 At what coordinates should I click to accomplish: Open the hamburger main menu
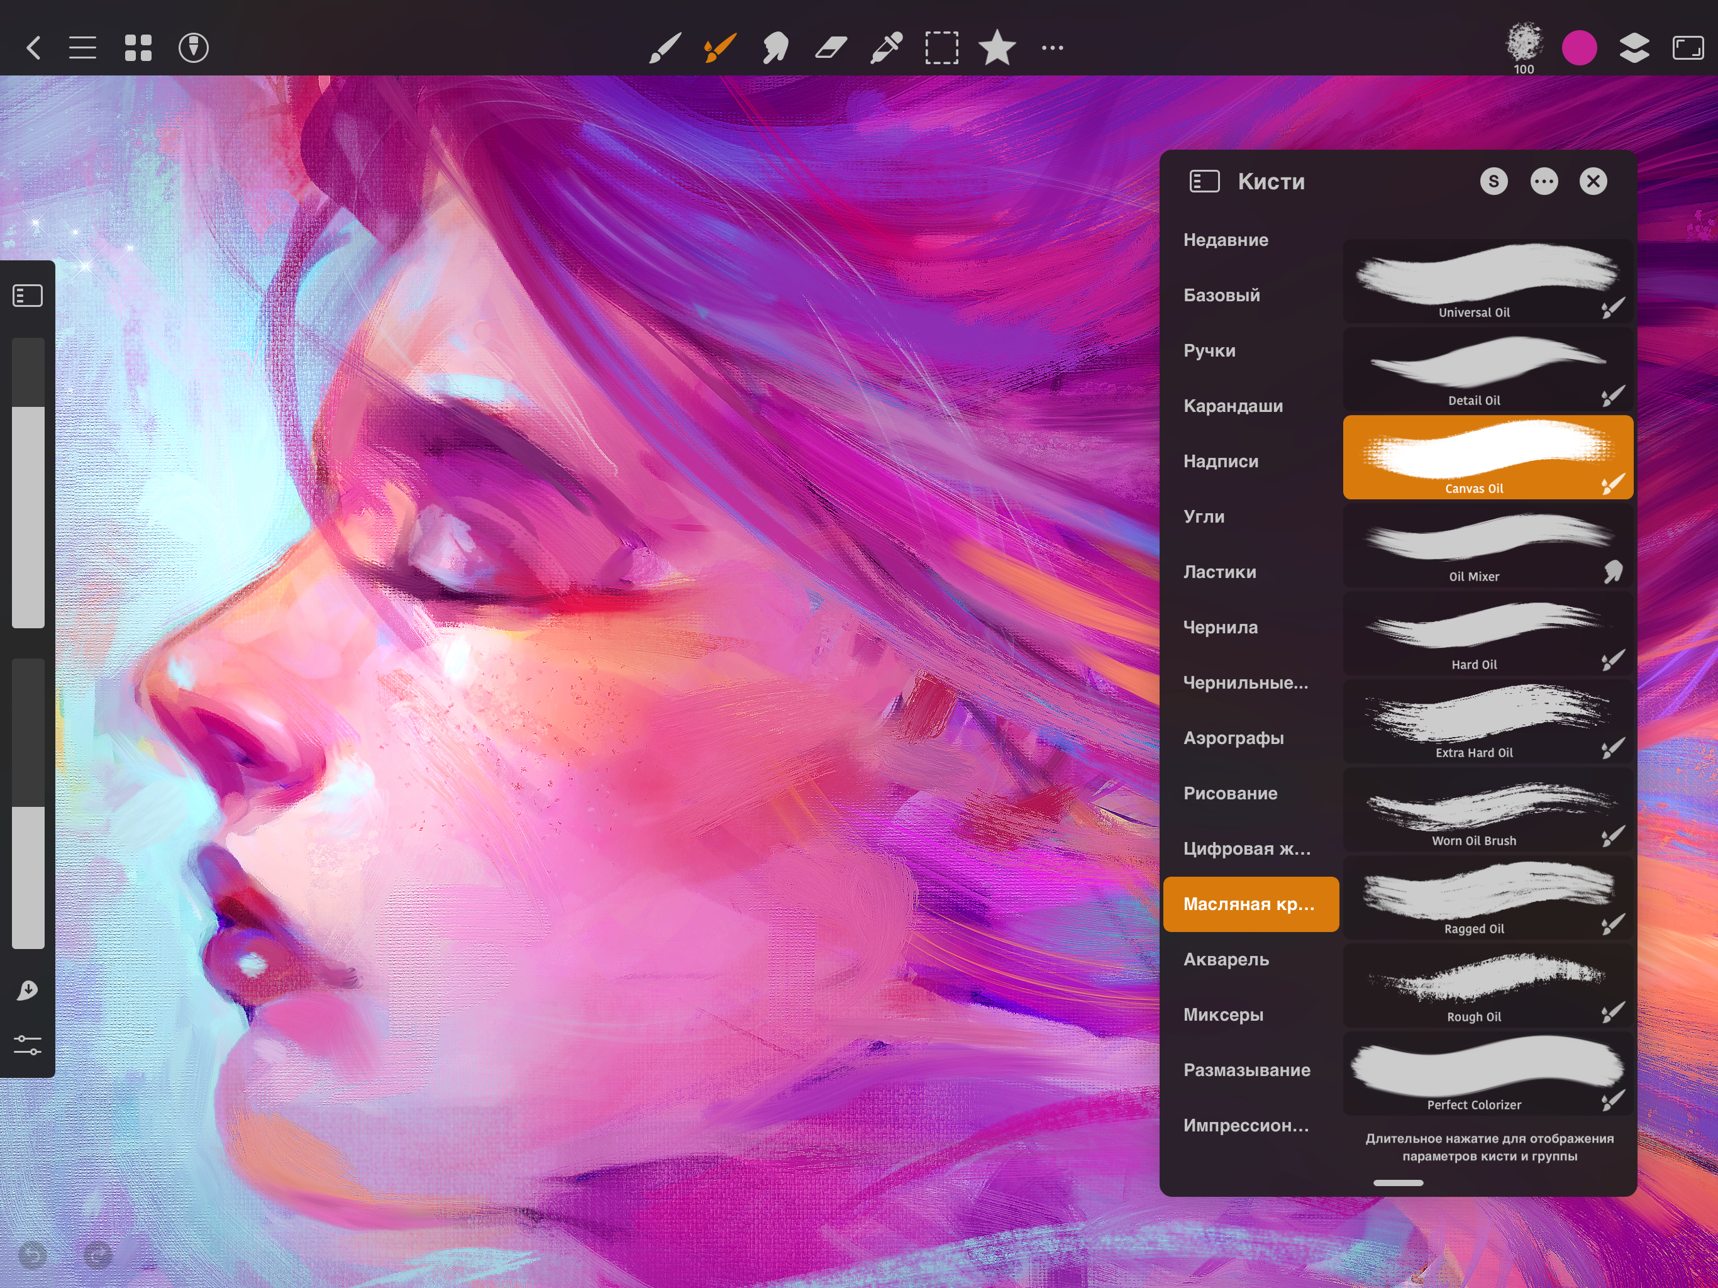click(x=82, y=48)
